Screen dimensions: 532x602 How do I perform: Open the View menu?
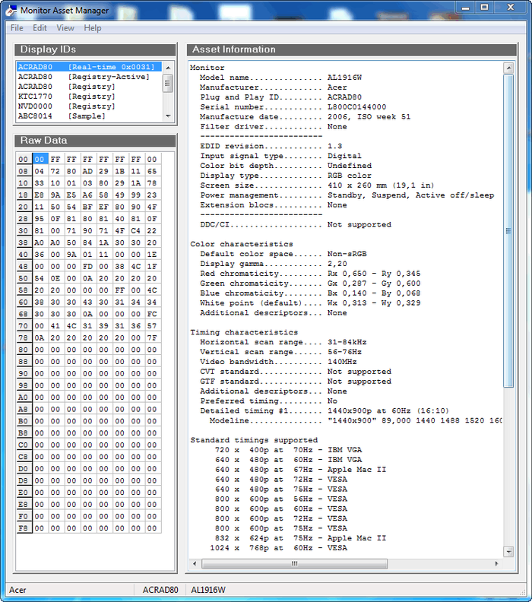65,28
